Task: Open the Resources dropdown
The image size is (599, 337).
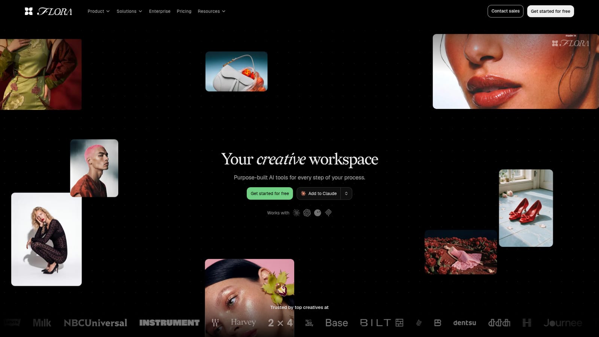Action: coord(212,11)
